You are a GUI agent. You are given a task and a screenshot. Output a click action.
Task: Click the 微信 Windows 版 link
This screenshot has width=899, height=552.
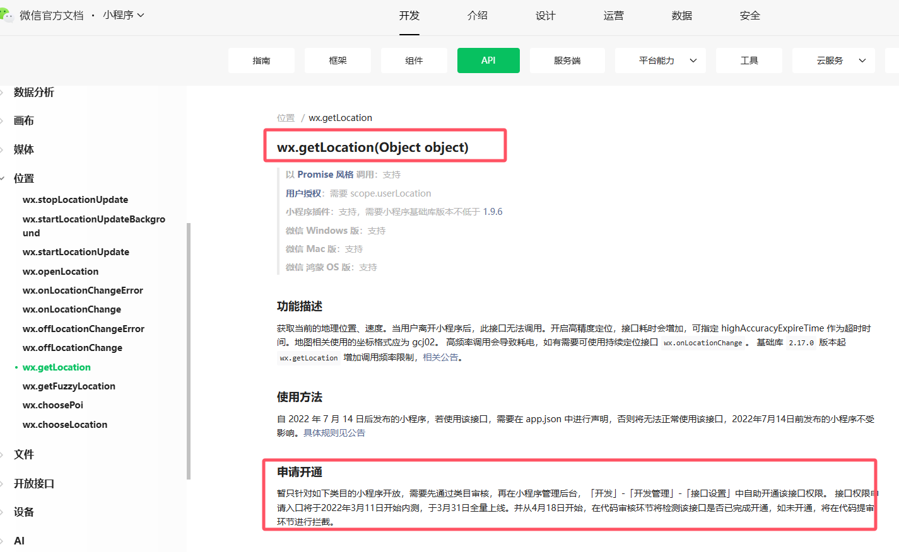pos(324,231)
